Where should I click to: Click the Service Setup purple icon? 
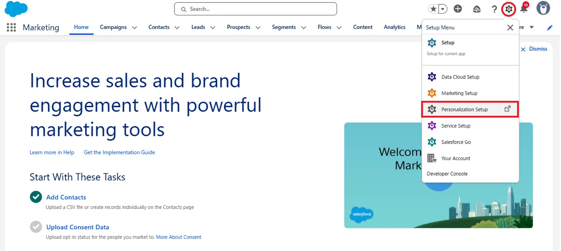[x=432, y=126]
